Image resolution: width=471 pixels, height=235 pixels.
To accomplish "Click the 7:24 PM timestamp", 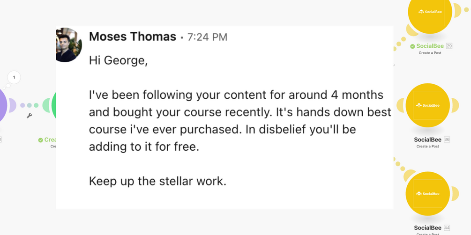I will [207, 37].
